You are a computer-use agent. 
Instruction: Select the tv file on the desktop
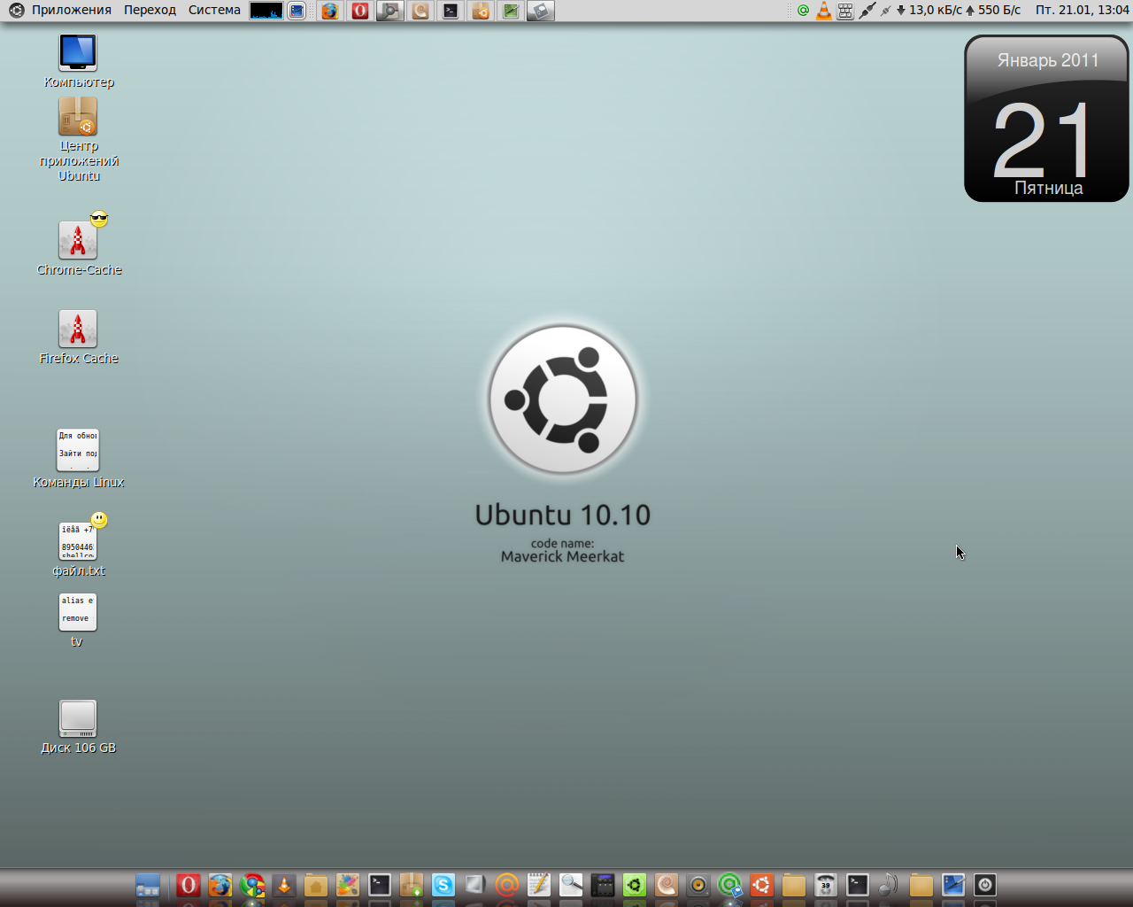click(77, 620)
